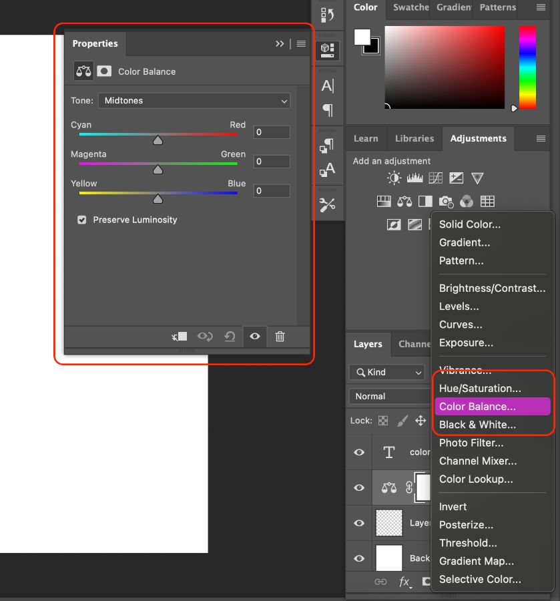Open the 3D panel icon in dock

[x=328, y=50]
